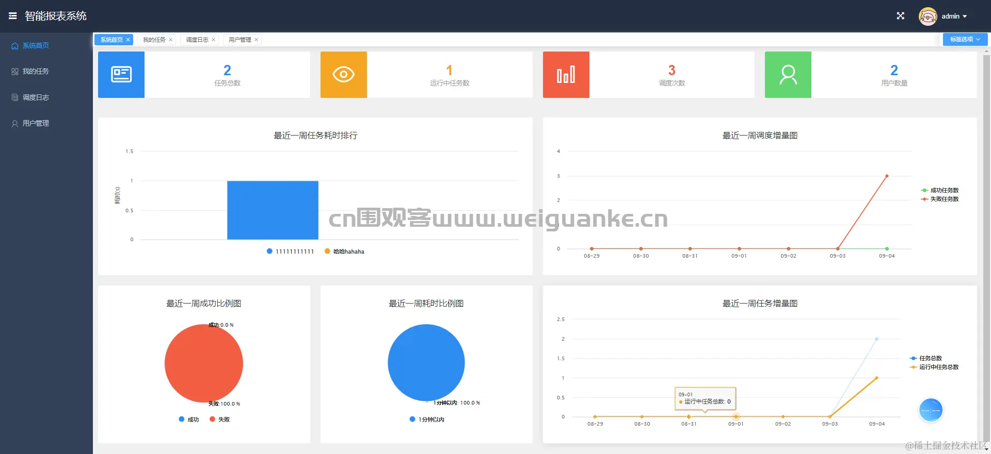The image size is (991, 454).
Task: Click the 最近一周成功比例图 chart title
Action: pos(204,304)
